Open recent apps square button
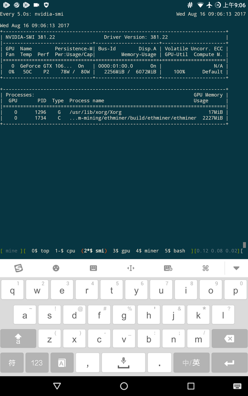Viewport: 248px width, 396px height. pyautogui.click(x=191, y=386)
